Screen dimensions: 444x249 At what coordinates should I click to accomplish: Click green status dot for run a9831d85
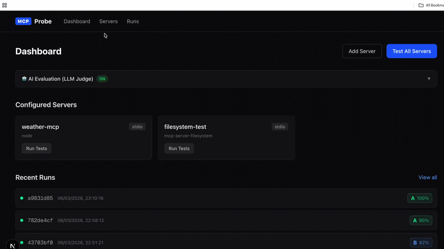[22, 198]
